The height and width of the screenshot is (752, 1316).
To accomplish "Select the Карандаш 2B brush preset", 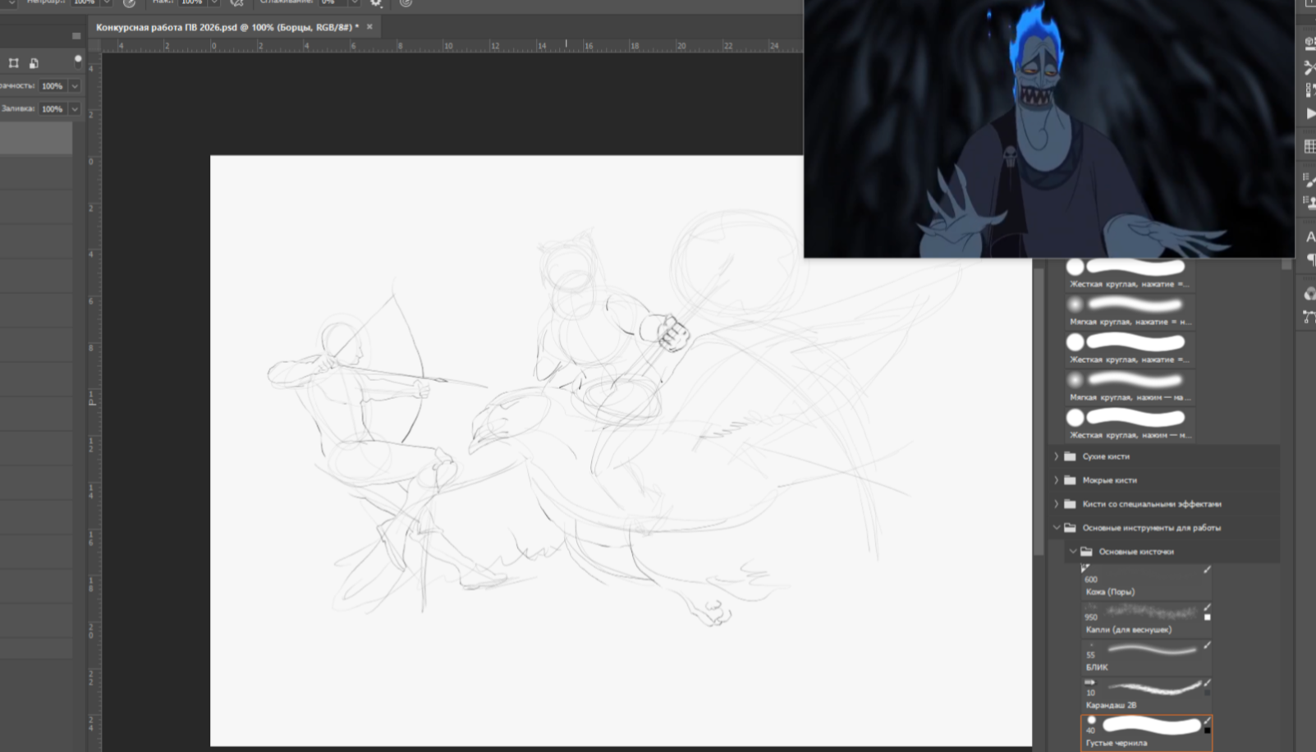I will click(1147, 695).
